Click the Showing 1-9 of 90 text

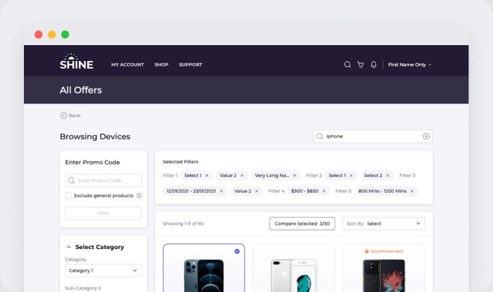(x=183, y=224)
